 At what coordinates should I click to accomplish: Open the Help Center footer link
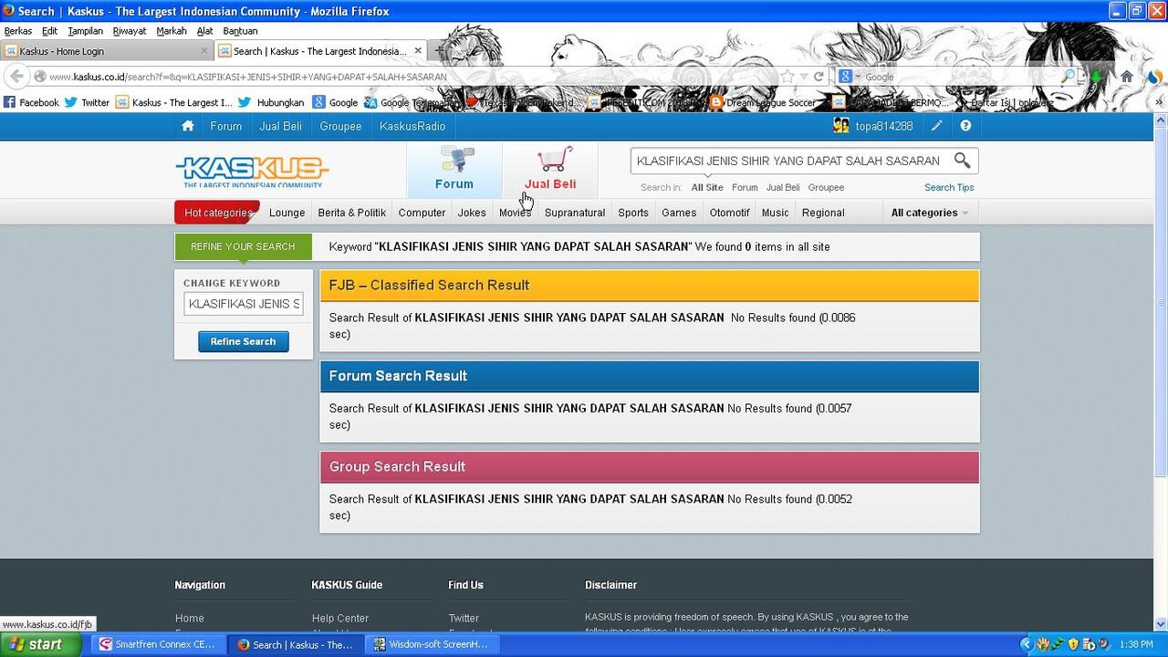click(x=340, y=618)
